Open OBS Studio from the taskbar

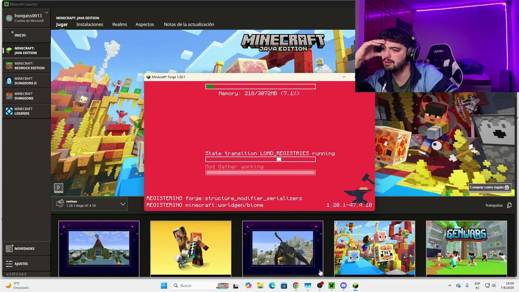(x=320, y=286)
